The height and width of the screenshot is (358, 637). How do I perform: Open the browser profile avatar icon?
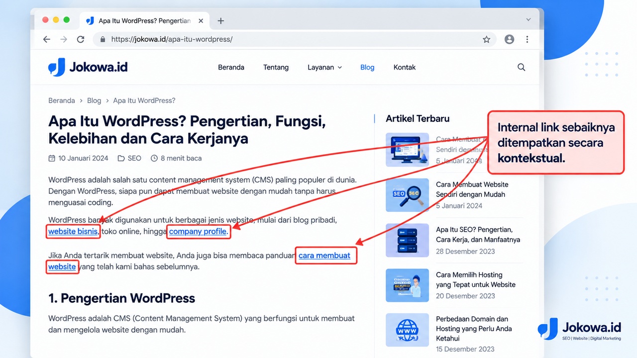(509, 39)
